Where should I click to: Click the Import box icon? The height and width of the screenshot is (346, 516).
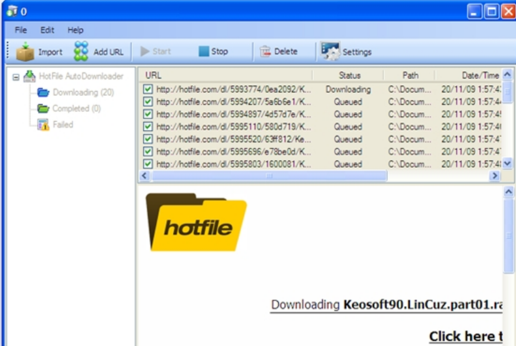[x=25, y=52]
